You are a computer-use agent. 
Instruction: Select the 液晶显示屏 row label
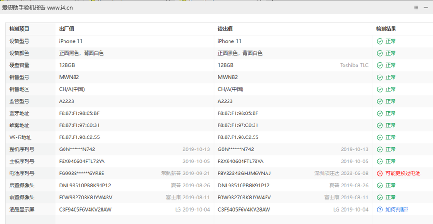pyautogui.click(x=22, y=210)
